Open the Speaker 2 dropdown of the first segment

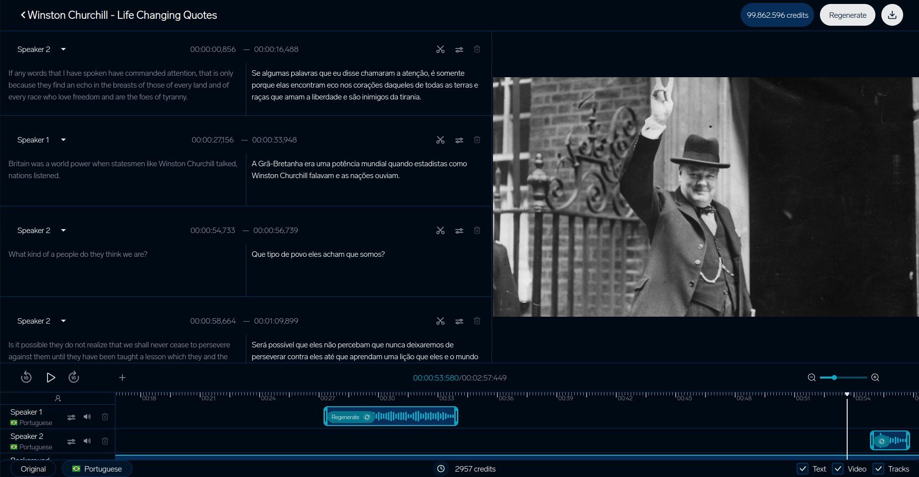63,49
